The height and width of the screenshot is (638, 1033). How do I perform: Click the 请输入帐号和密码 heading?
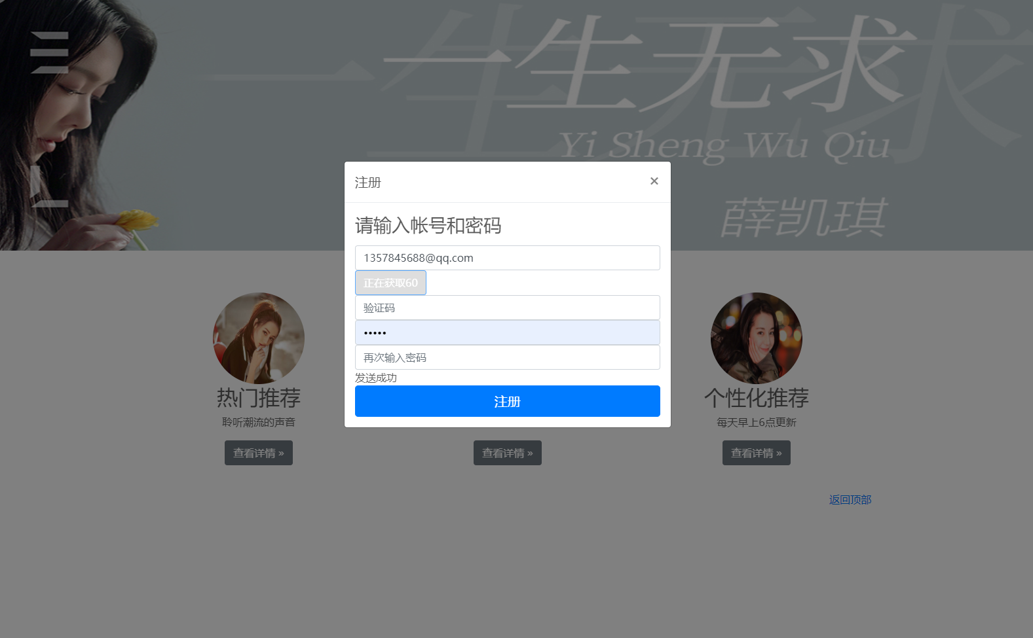428,226
